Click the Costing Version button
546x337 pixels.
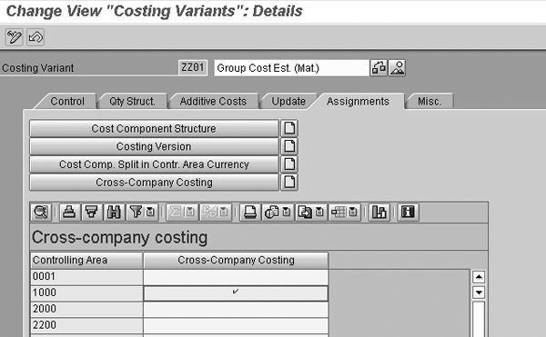coord(155,146)
